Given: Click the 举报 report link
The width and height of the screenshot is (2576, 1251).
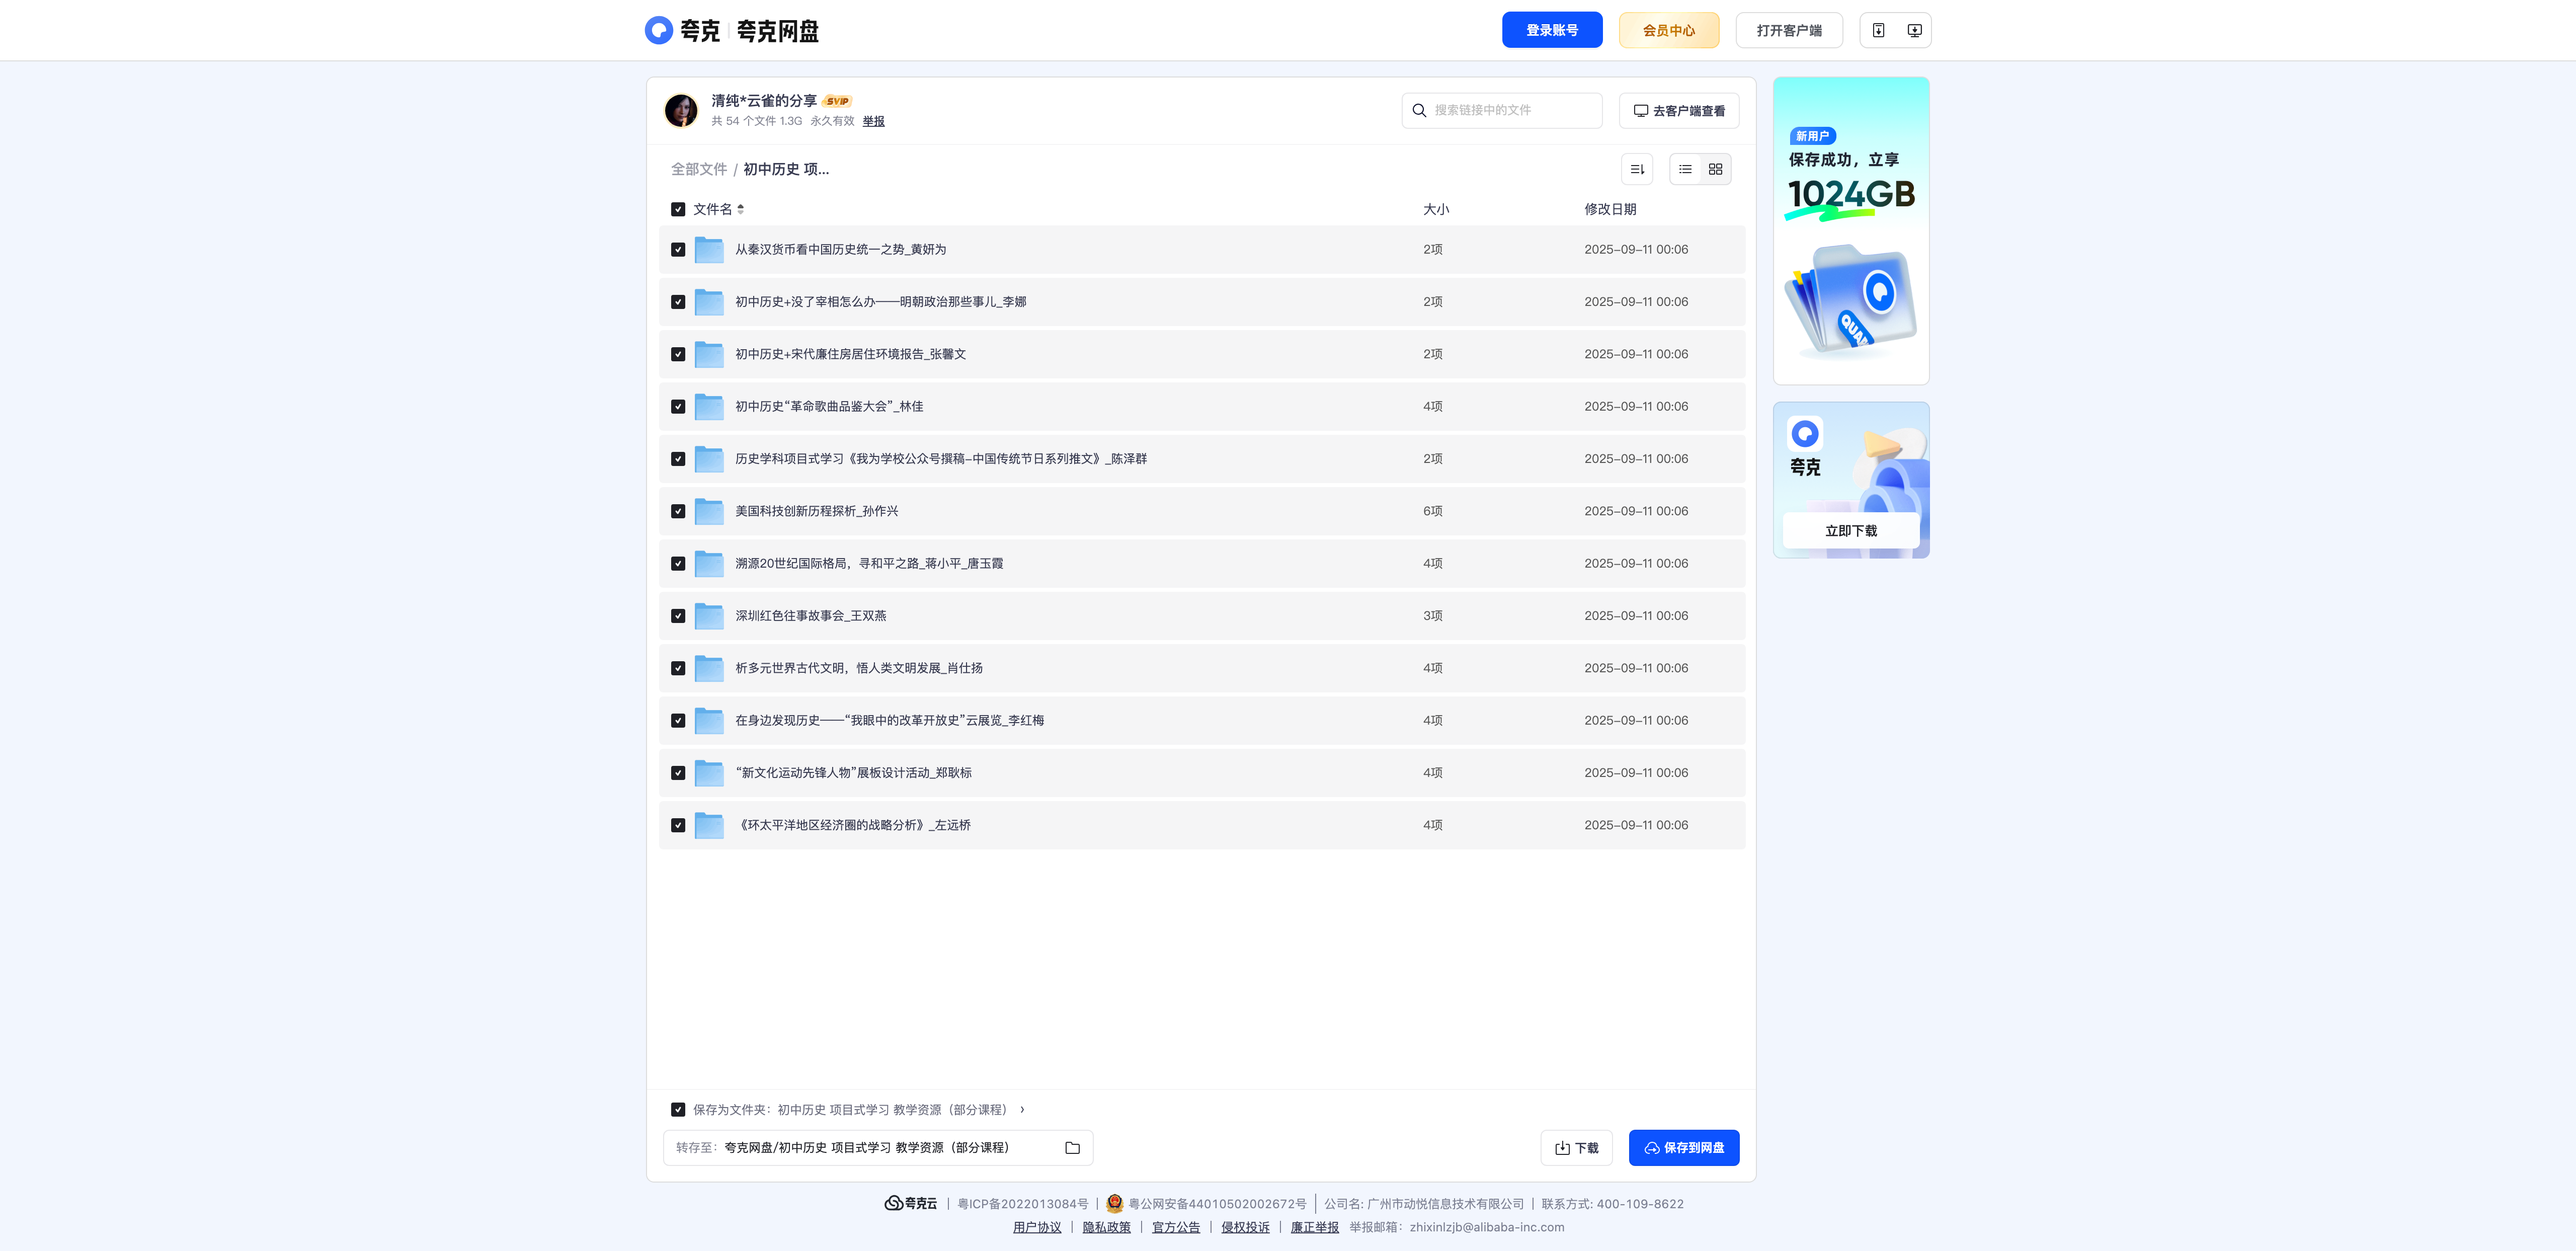Looking at the screenshot, I should coord(874,121).
